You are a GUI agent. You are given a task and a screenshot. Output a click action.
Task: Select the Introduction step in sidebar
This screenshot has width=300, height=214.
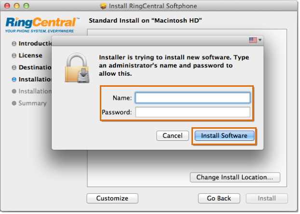tap(32, 43)
